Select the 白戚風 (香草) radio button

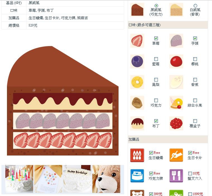coord(195,6)
